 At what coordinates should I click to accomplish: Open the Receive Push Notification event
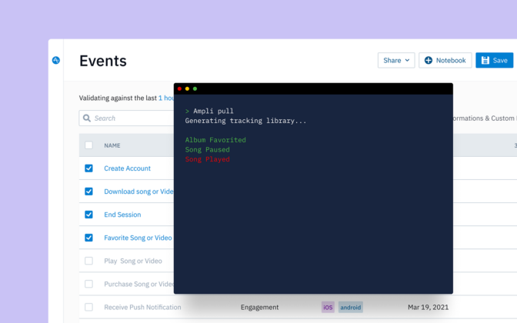point(142,307)
